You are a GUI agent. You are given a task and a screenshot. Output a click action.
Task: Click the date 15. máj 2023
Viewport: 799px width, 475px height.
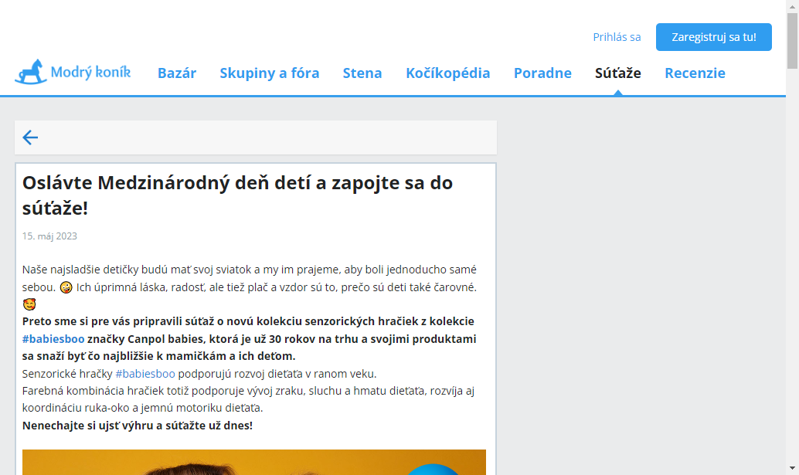point(49,236)
